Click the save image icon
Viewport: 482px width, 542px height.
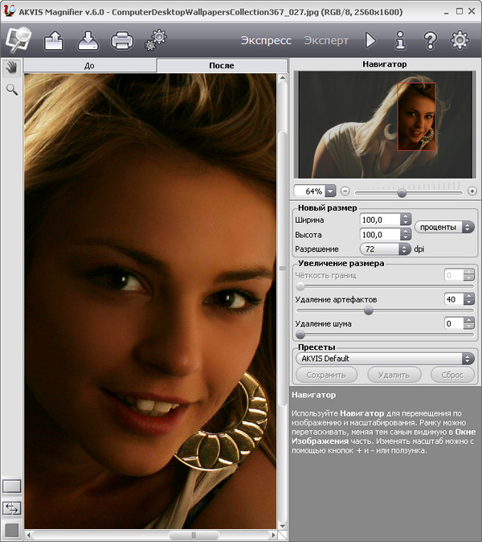(88, 39)
